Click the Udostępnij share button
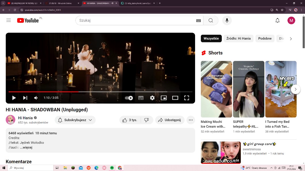This screenshot has width=305, height=171. [169, 120]
